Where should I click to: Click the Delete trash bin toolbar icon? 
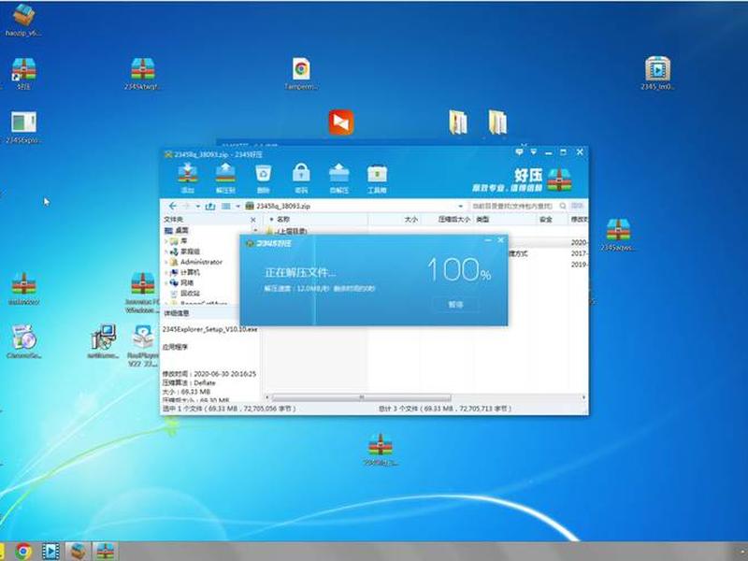263,178
